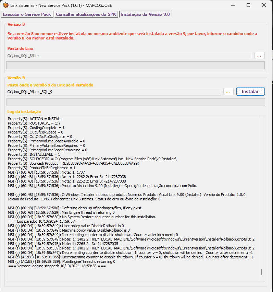Click the 'Idioma do Produto: 1046' line

(x=85, y=199)
